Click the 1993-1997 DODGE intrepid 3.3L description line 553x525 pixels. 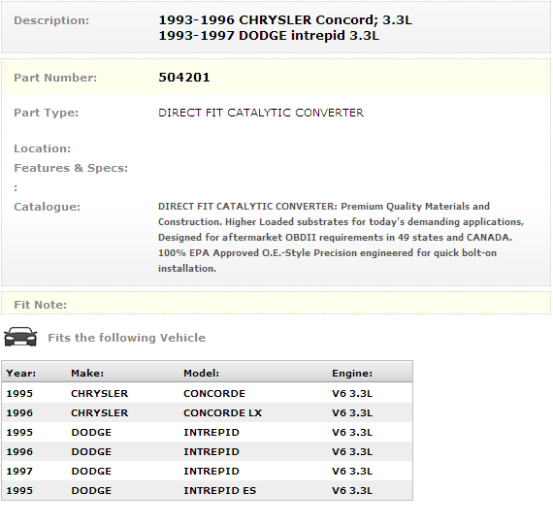[269, 36]
